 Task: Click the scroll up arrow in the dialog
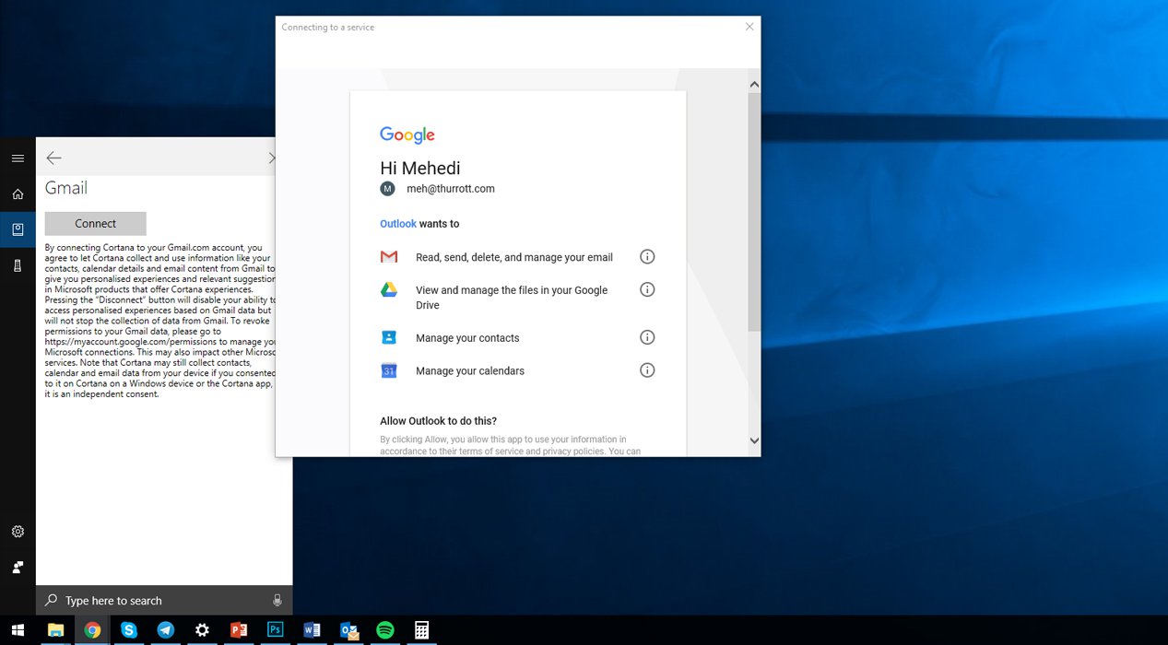[754, 85]
